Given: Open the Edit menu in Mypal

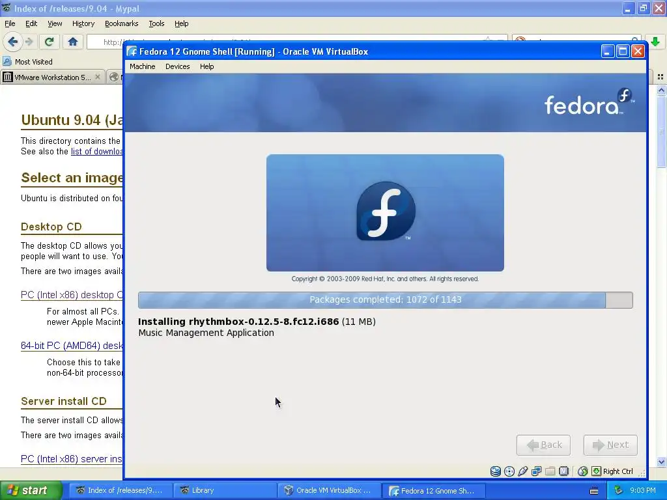Looking at the screenshot, I should pyautogui.click(x=31, y=23).
